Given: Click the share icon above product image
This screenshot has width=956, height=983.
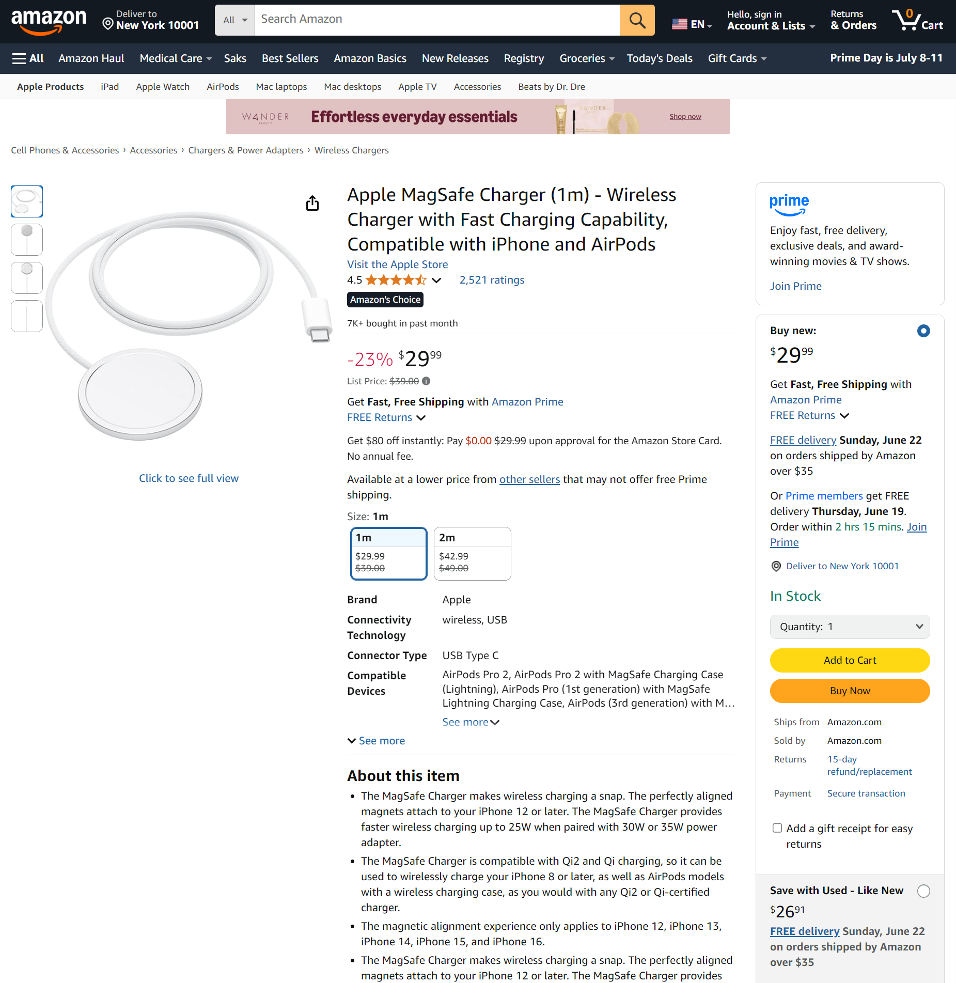Looking at the screenshot, I should click(312, 204).
